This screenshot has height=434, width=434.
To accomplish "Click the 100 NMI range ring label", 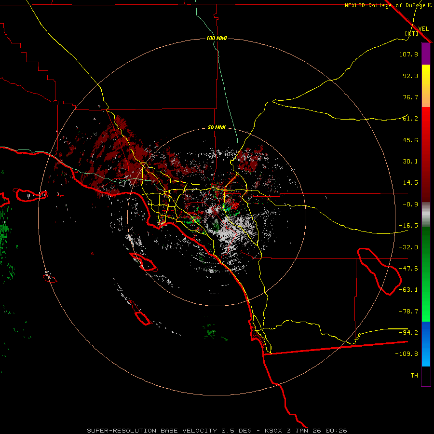I will [x=217, y=38].
